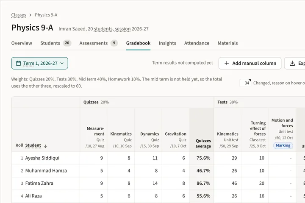
Task: Click the Marking badge on Motion and forces
Action: click(283, 145)
